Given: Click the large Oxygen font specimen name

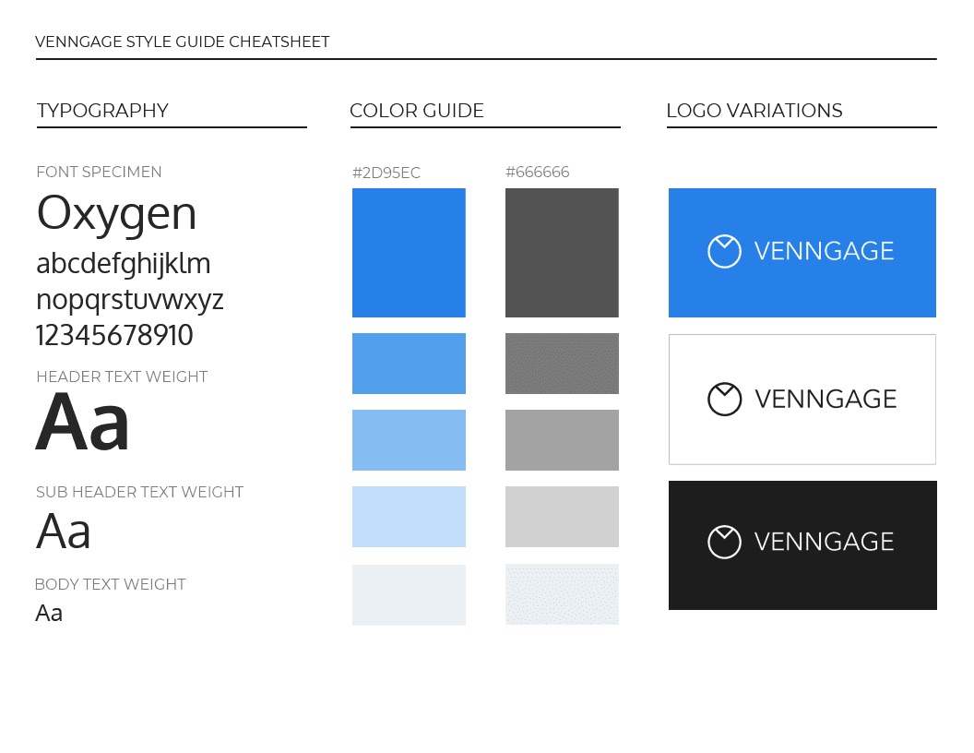Looking at the screenshot, I should [x=116, y=213].
